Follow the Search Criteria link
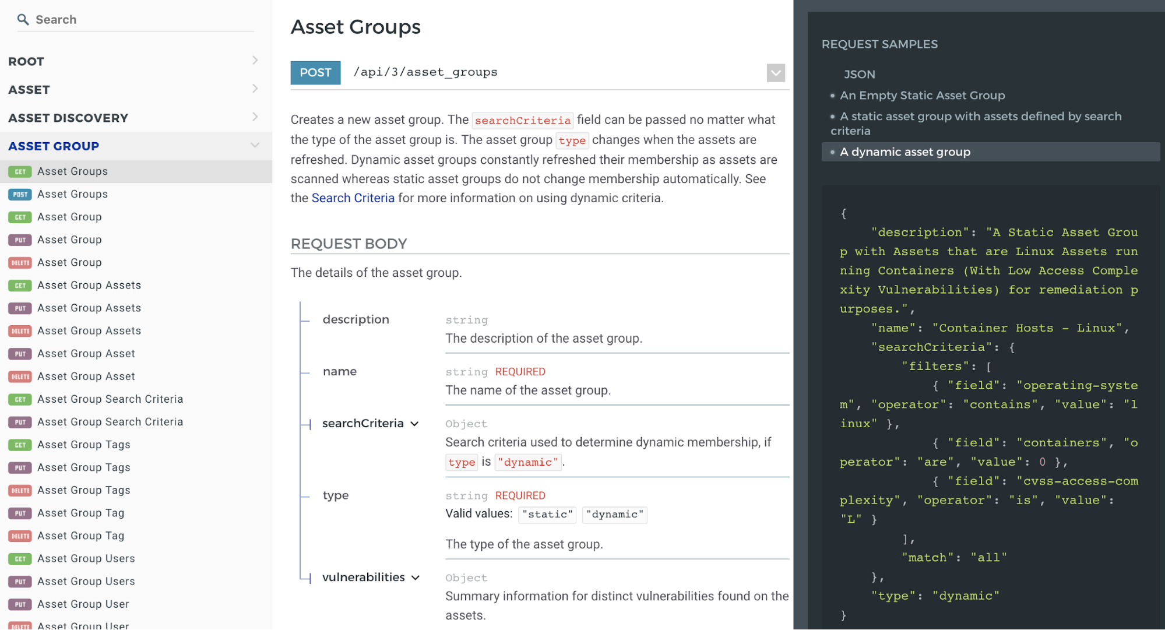 [x=353, y=198]
